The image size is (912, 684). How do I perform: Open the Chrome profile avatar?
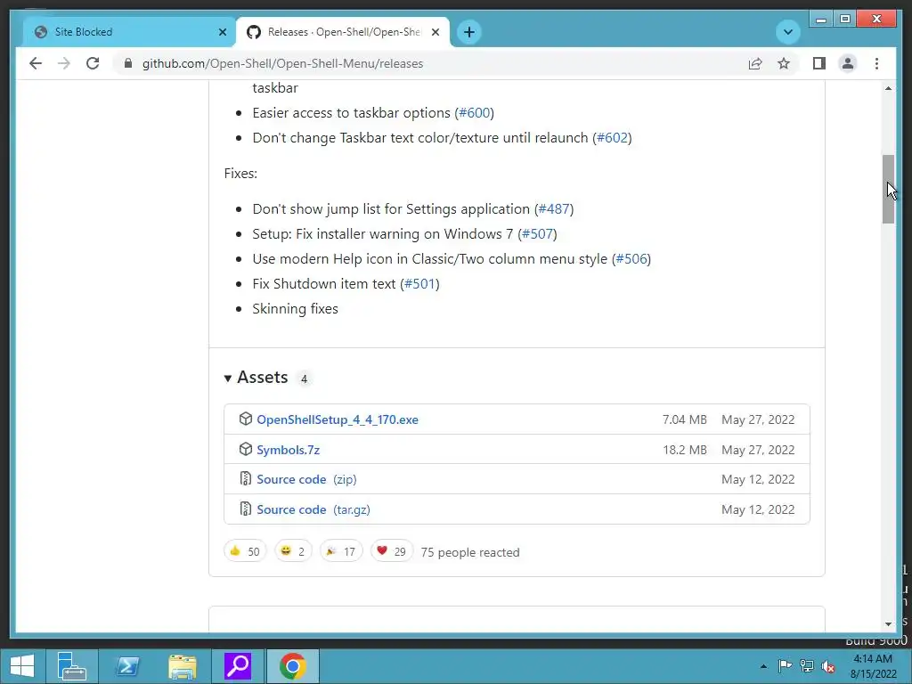click(848, 63)
